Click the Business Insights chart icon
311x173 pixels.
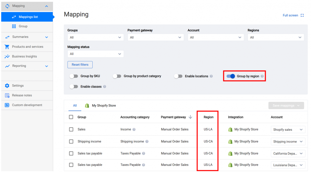click(x=7, y=57)
